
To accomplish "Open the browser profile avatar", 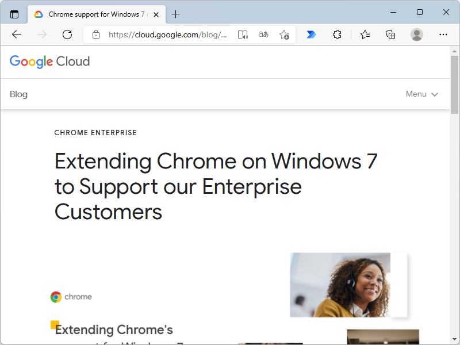I will [416, 34].
